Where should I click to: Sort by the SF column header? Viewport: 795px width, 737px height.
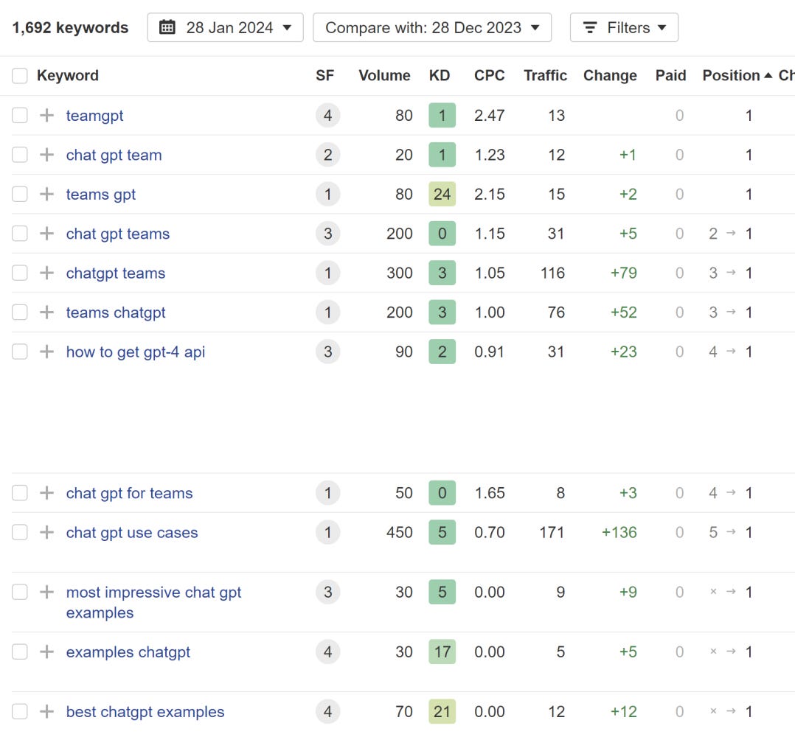[x=325, y=75]
